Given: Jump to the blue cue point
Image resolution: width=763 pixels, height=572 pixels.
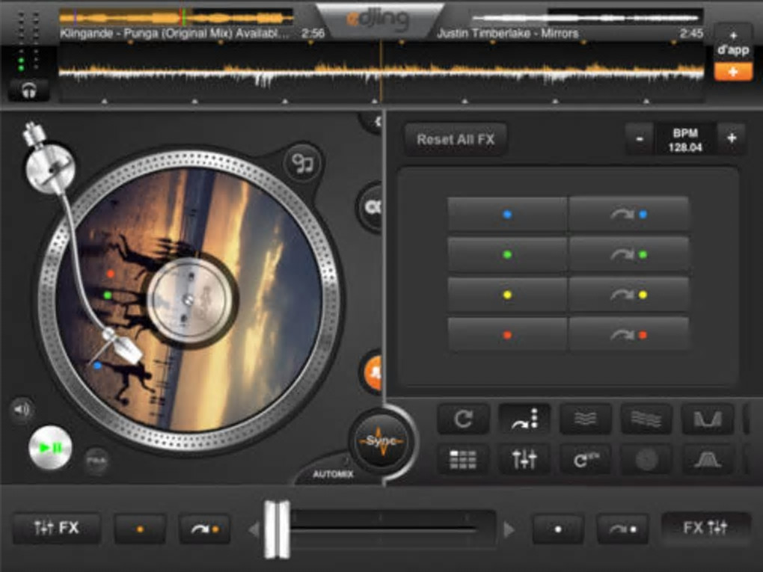Looking at the screenshot, I should pos(628,214).
